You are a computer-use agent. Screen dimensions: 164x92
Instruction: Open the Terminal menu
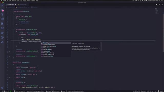(x=28, y=1)
